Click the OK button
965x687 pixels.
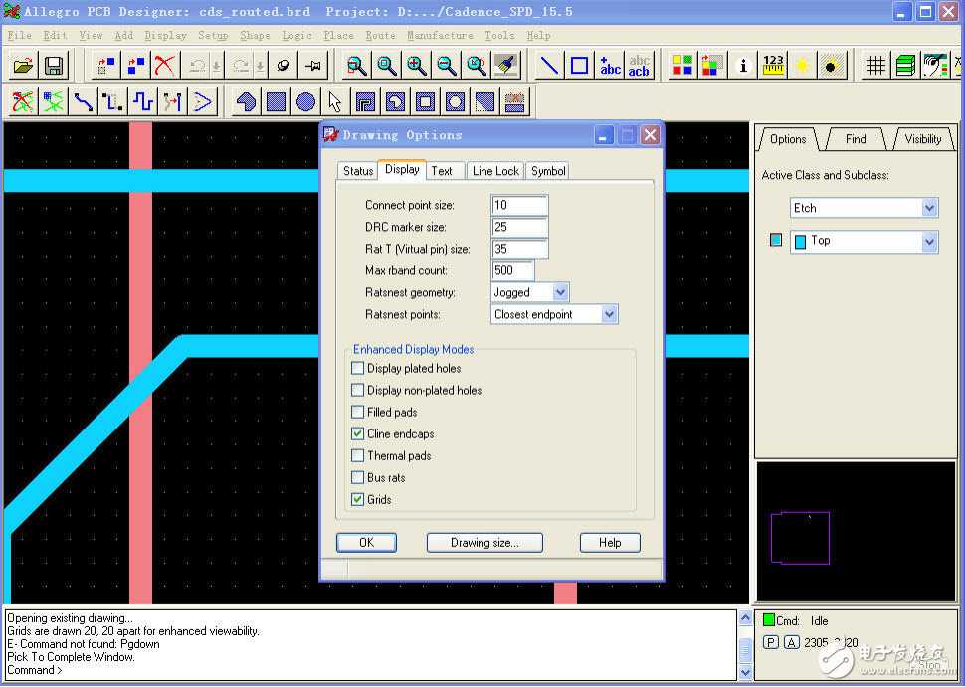tap(366, 543)
